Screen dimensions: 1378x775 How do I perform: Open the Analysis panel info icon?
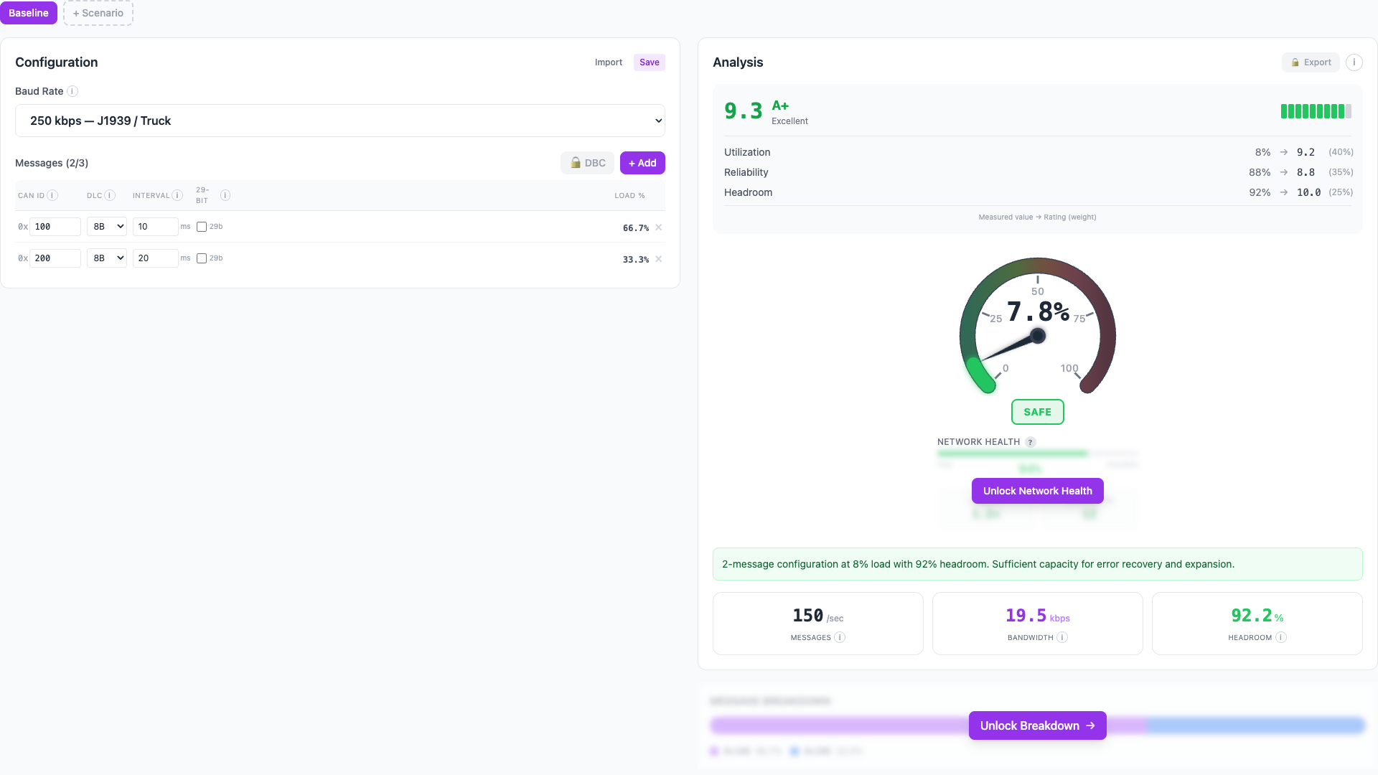[x=1354, y=62]
